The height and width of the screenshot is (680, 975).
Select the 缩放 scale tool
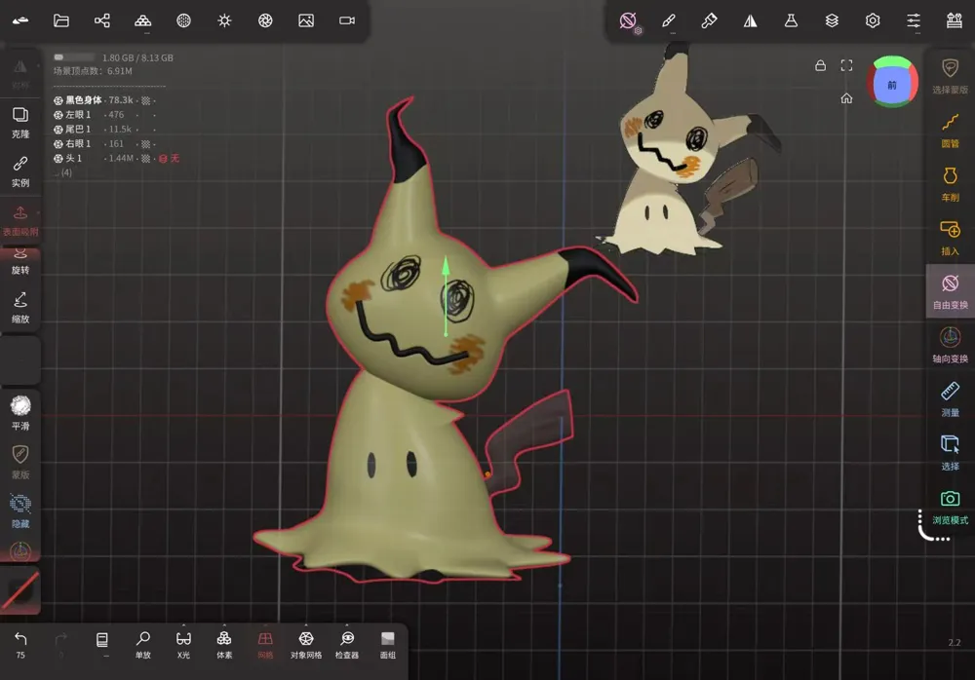(19, 308)
